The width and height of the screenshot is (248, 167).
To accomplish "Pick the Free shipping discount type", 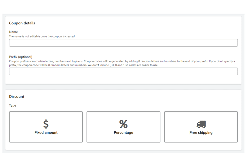I will (x=201, y=127).
